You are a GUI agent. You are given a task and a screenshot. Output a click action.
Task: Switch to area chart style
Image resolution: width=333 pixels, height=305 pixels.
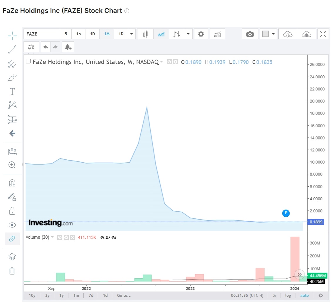(161, 34)
